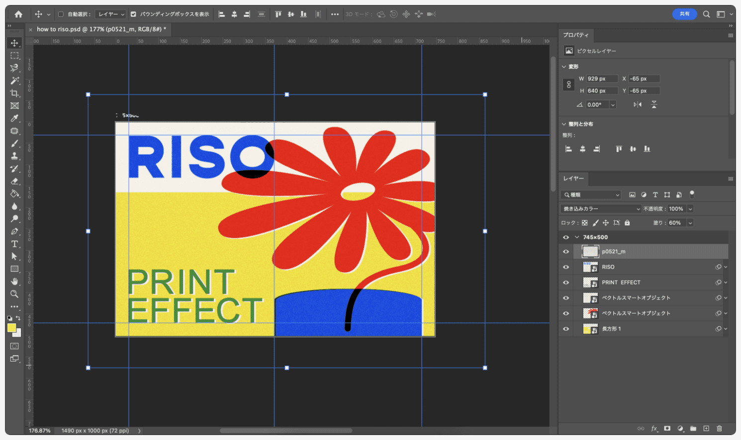This screenshot has width=741, height=440.
Task: Select the Rectangular Marquee tool
Action: click(14, 56)
